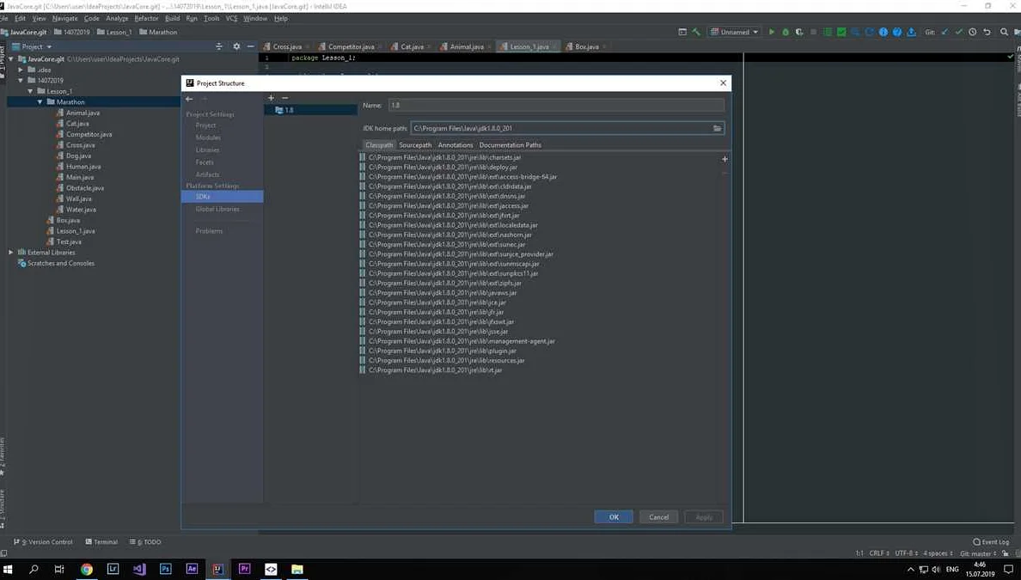This screenshot has height=580, width=1021.
Task: Open Chrome from the taskbar
Action: tap(87, 569)
